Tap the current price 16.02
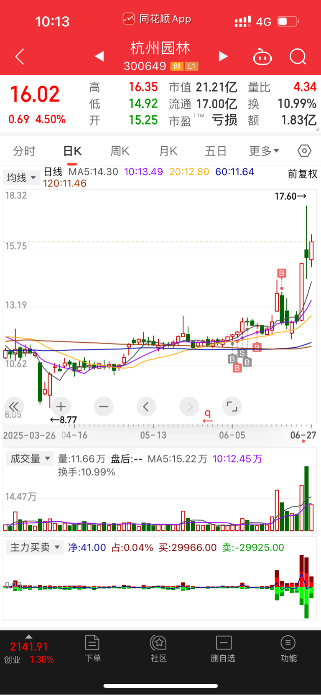The width and height of the screenshot is (321, 695). pyautogui.click(x=35, y=94)
